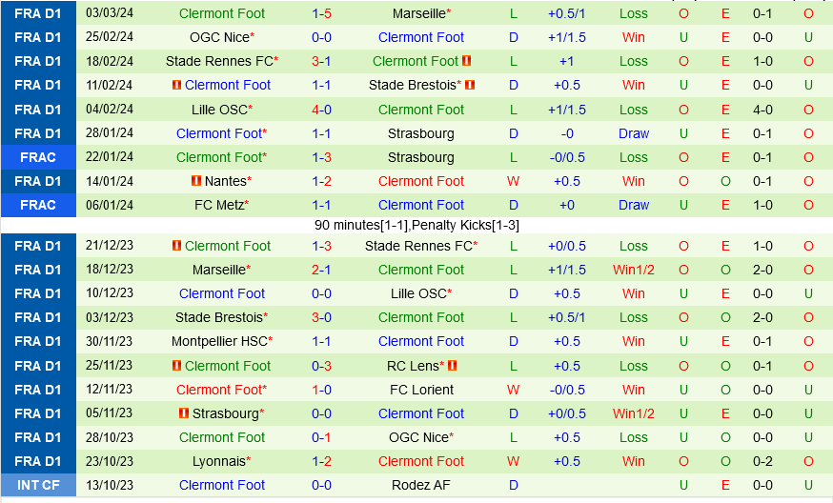Select the INT CF league label
This screenshot has height=503, width=833.
[x=38, y=485]
